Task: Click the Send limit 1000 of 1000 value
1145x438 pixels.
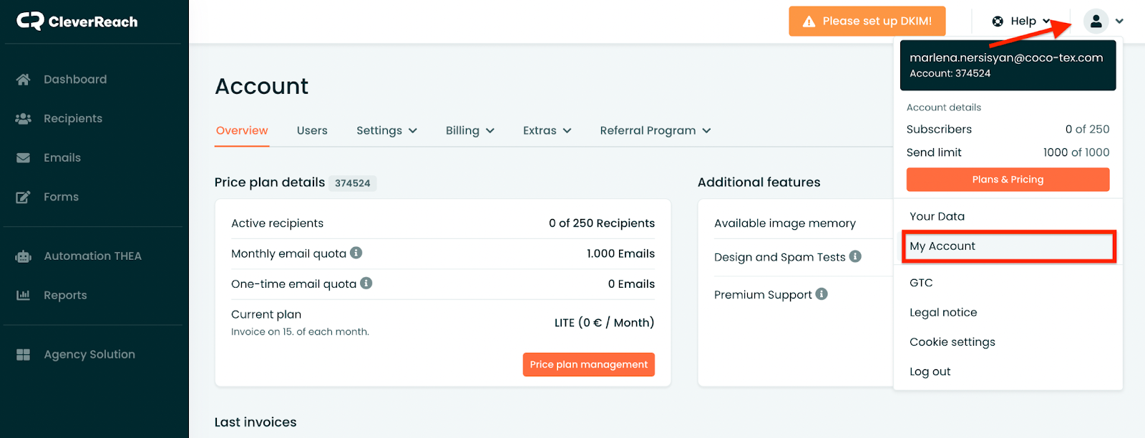Action: (1076, 152)
